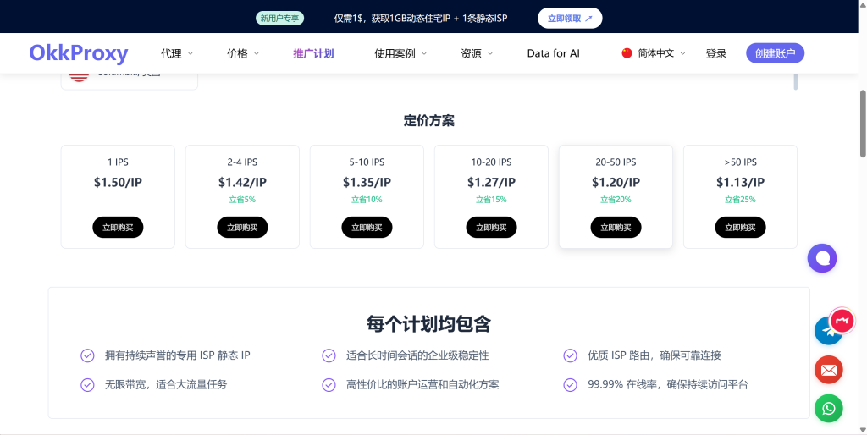Viewport: 867px width, 435px height.
Task: Open the 价格 nav item
Action: pyautogui.click(x=237, y=53)
